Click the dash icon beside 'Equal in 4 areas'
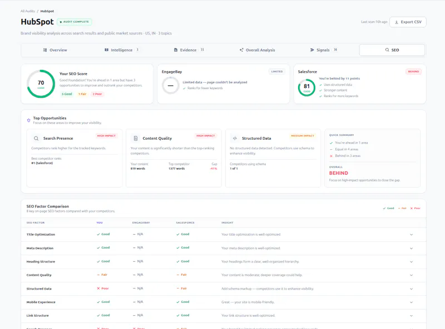This screenshot has height=329, width=445. pos(331,149)
